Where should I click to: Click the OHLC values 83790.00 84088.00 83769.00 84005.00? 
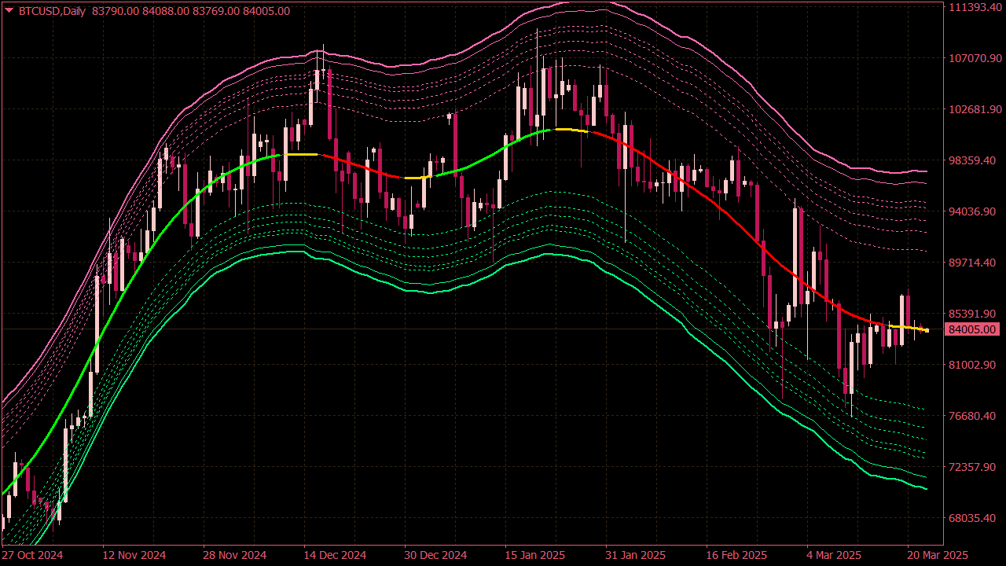click(191, 11)
